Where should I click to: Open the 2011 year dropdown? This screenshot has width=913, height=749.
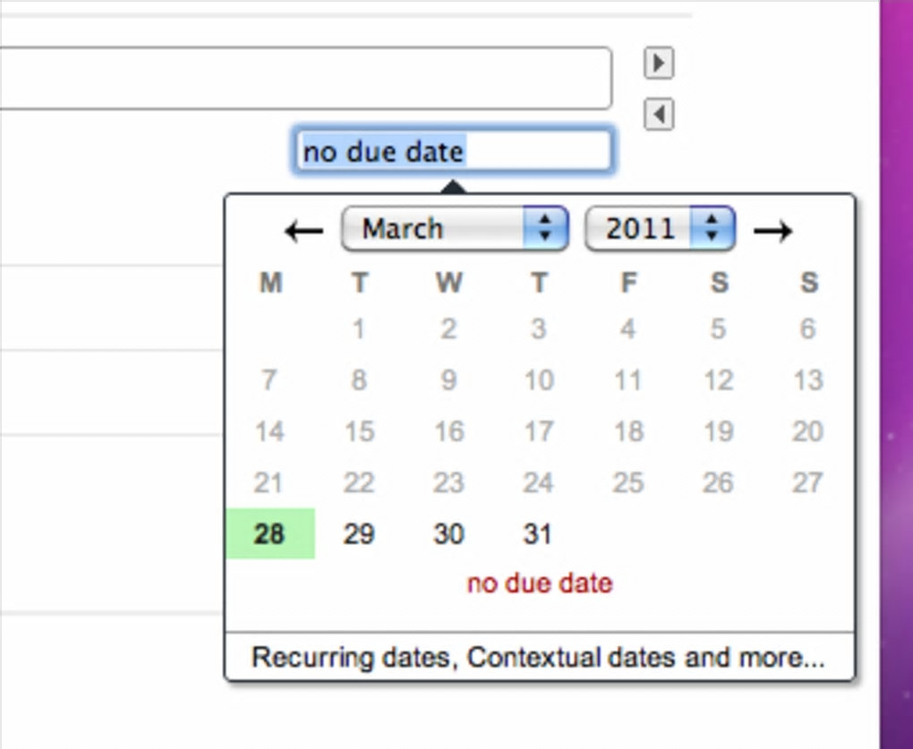coord(660,229)
